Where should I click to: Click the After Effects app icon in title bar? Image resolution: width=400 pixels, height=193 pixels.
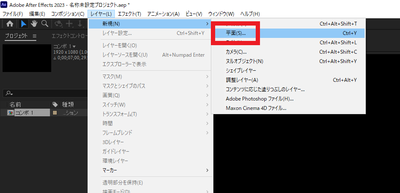coord(4,5)
